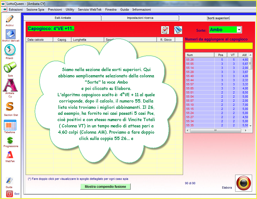The width and height of the screenshot is (257, 199).
Task: Click the 90 di 90 counter text
Action: point(190,183)
